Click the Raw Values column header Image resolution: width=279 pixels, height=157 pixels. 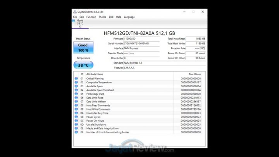(195, 74)
